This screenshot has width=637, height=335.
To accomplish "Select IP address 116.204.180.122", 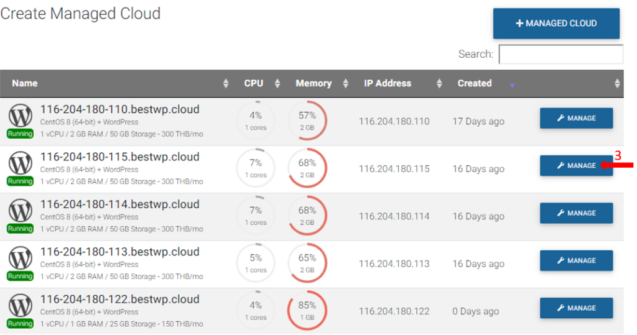I will pos(394,311).
